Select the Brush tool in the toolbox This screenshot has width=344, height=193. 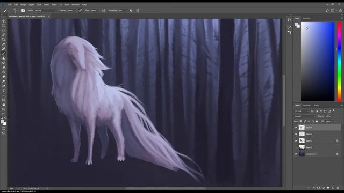coord(4,54)
